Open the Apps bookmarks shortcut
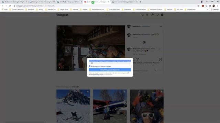The width and height of the screenshot is (220, 123). [4, 10]
